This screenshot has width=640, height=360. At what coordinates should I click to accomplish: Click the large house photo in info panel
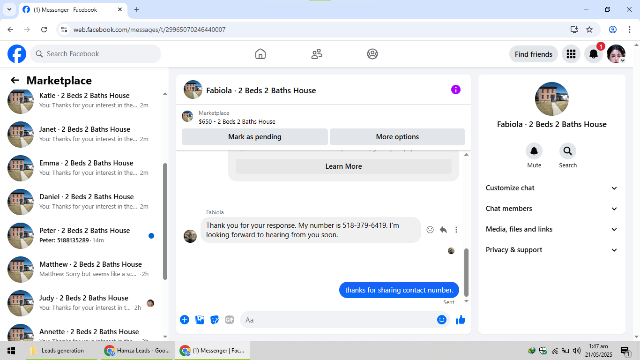[552, 99]
